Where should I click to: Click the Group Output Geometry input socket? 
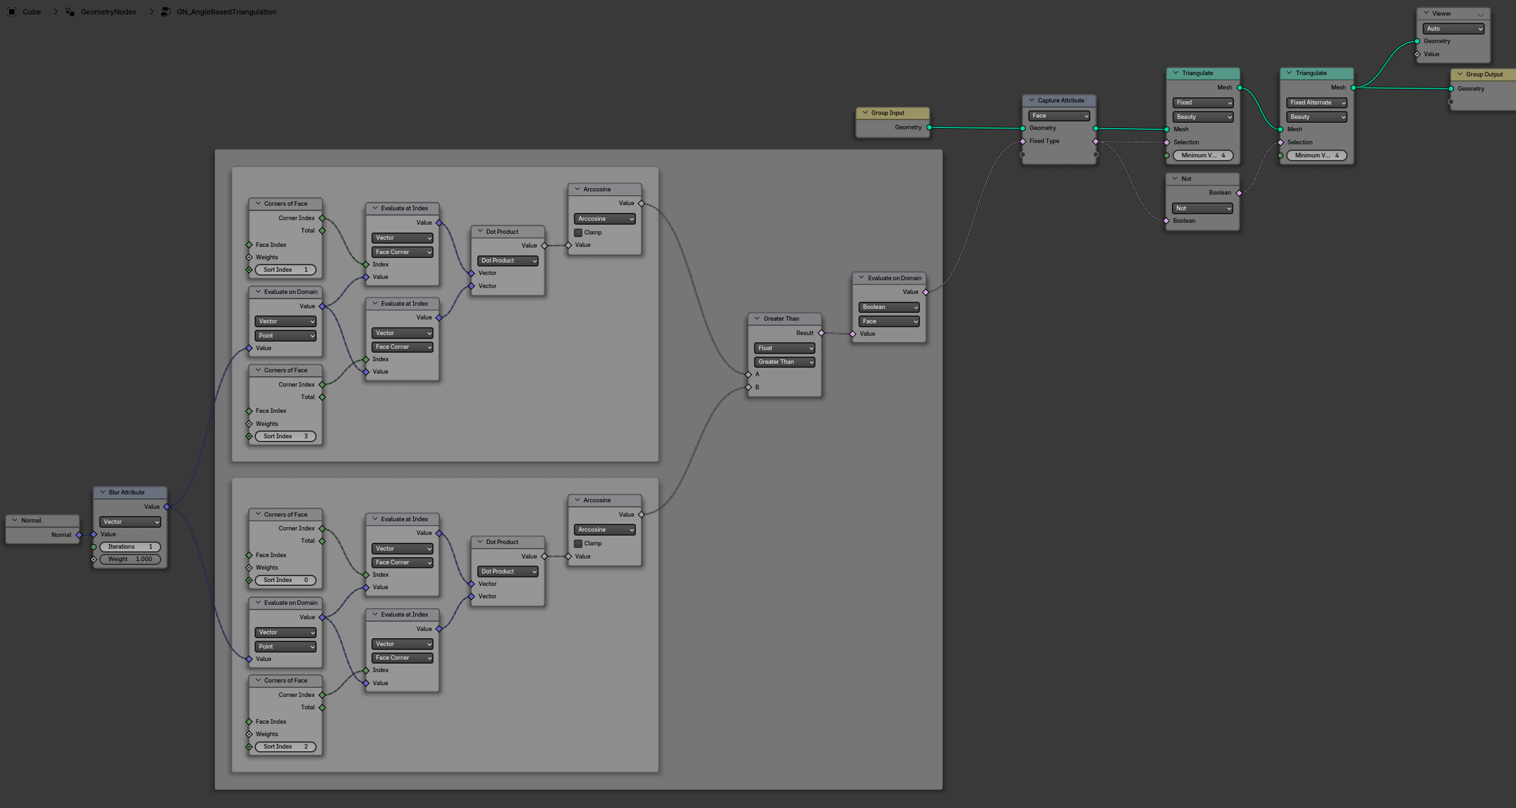1451,89
